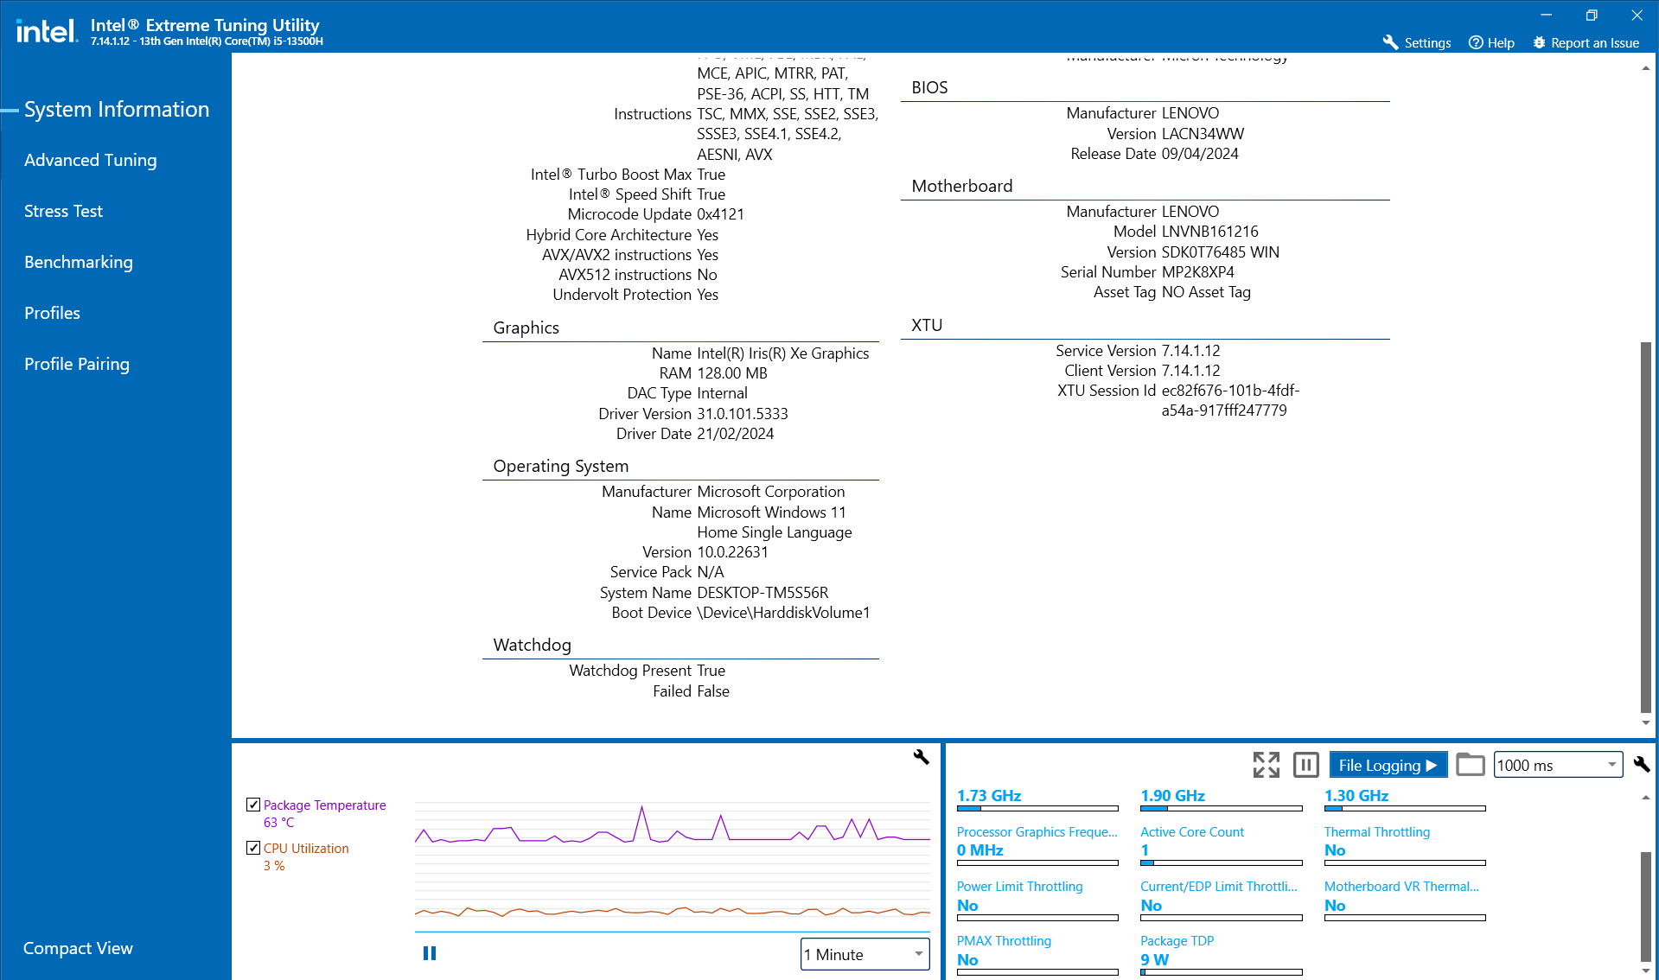Click Microcode Update 0x4121 value
This screenshot has height=980, width=1659.
720,213
